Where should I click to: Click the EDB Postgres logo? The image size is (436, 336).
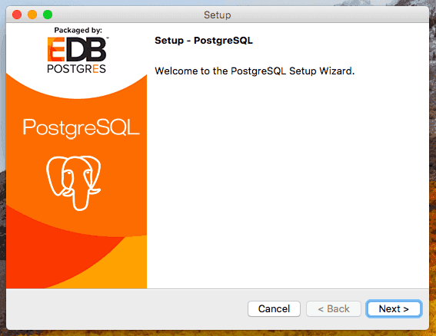click(77, 54)
